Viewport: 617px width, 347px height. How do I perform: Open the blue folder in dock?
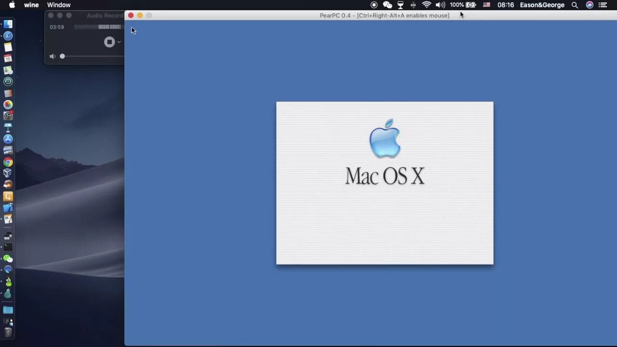tap(8, 310)
